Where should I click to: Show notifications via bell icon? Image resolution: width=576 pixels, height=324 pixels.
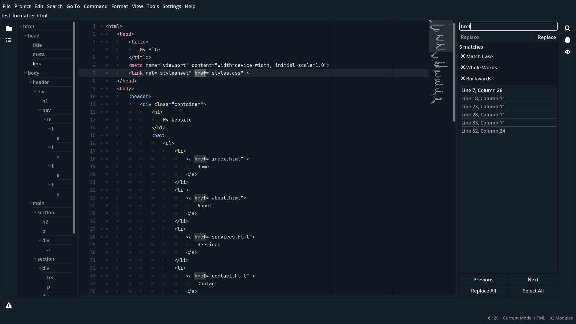click(x=567, y=40)
